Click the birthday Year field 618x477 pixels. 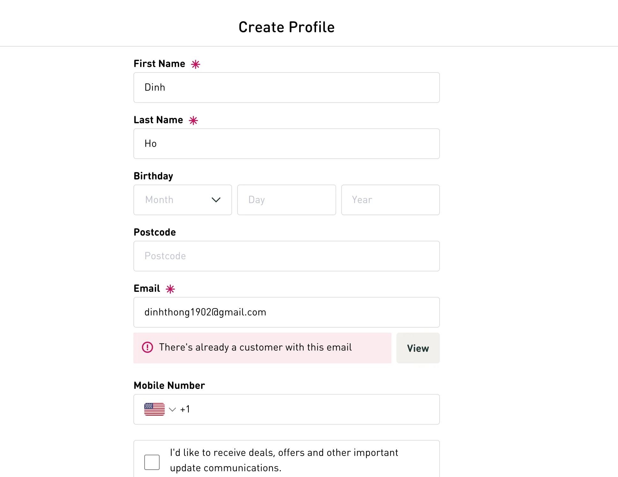(x=390, y=200)
